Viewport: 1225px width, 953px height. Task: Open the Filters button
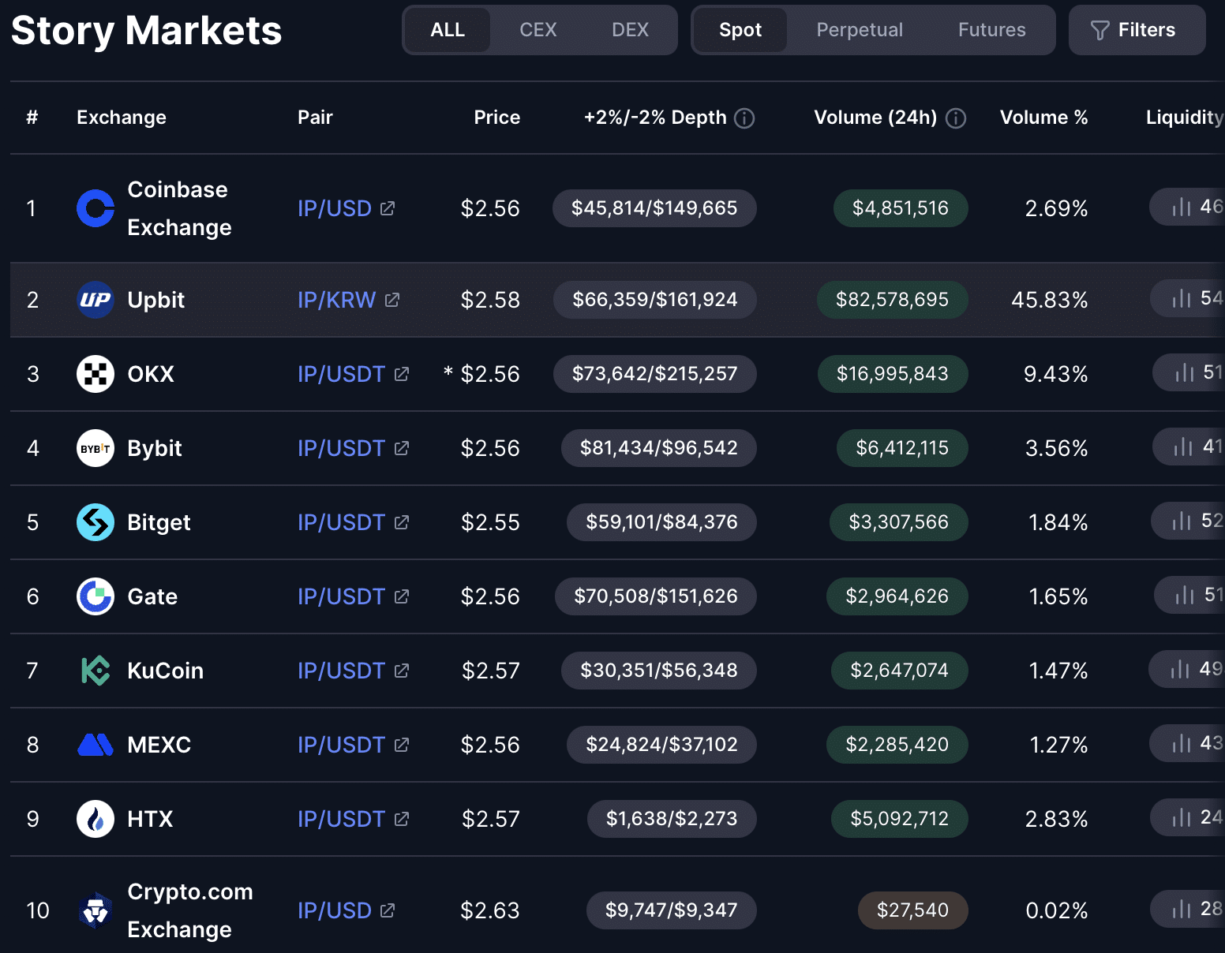[1137, 30]
